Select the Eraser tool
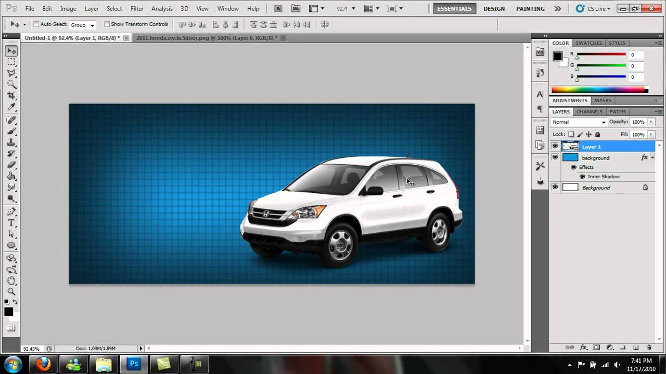Screen dimensions: 666x374 [11, 165]
